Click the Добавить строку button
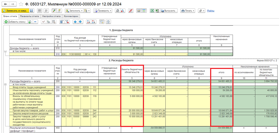 click(16, 22)
